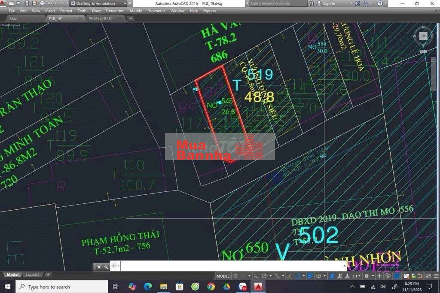
Task: Click the Sign In button
Action: [329, 3]
